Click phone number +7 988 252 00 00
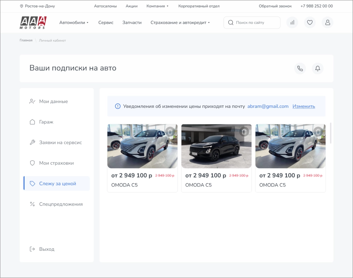353x278 pixels. 316,6
